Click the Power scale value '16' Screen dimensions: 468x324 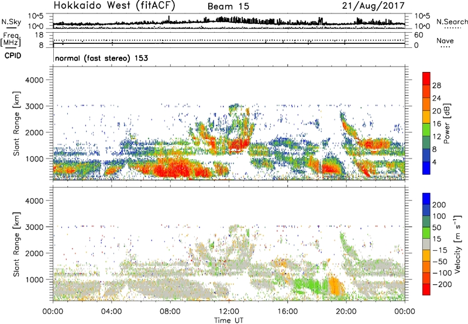tap(436, 124)
